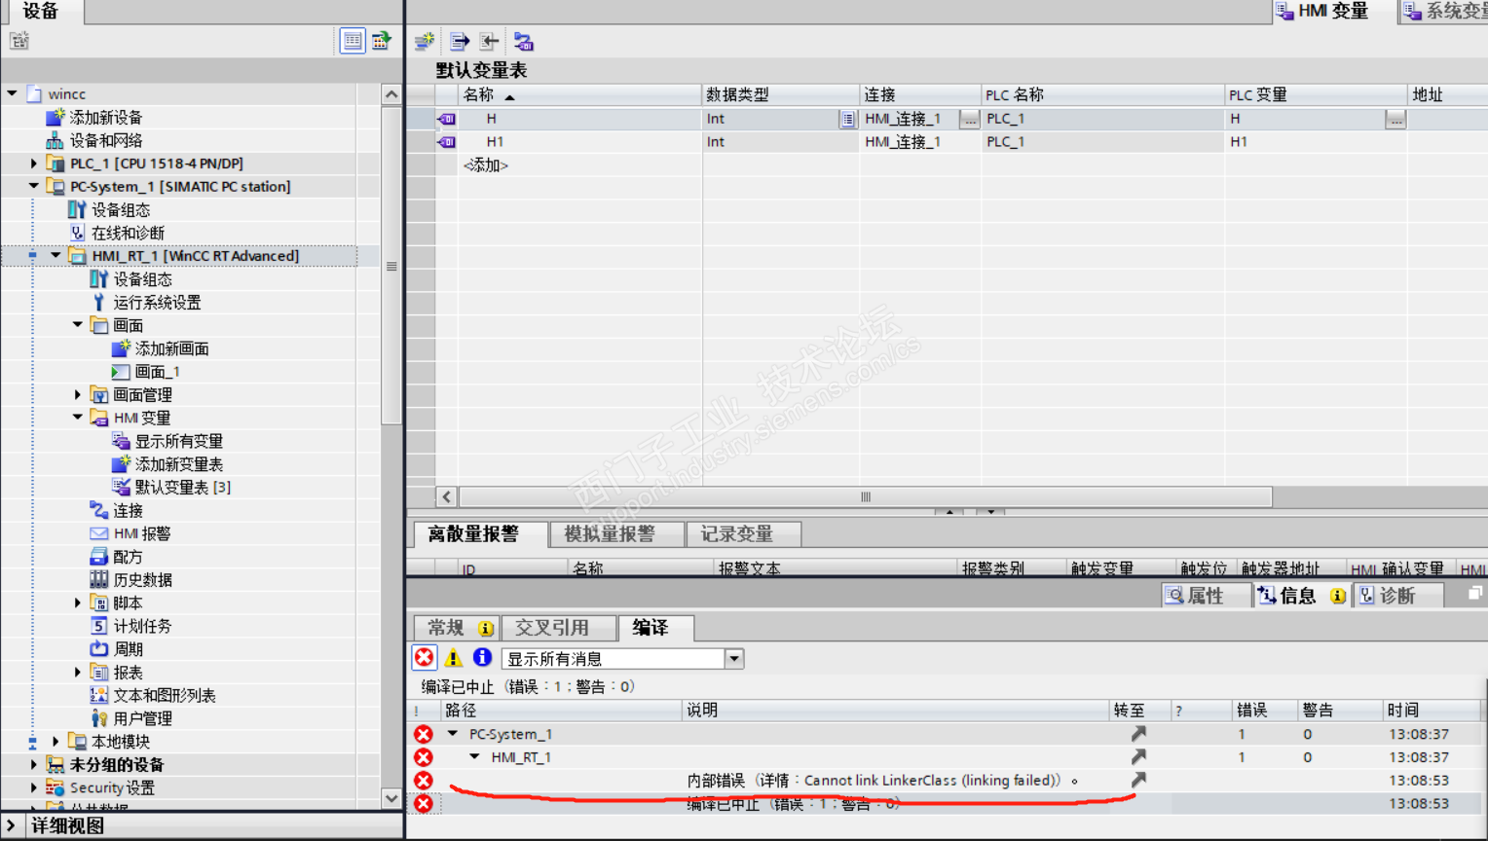Image resolution: width=1488 pixels, height=841 pixels.
Task: Collapse the 画面 folder
Action: (x=78, y=325)
